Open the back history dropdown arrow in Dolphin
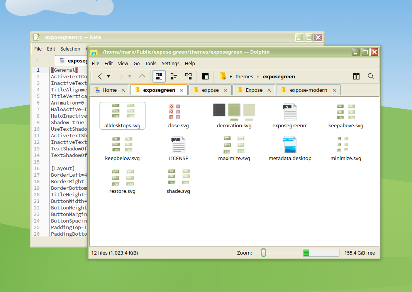This screenshot has width=412, height=292. 109,76
